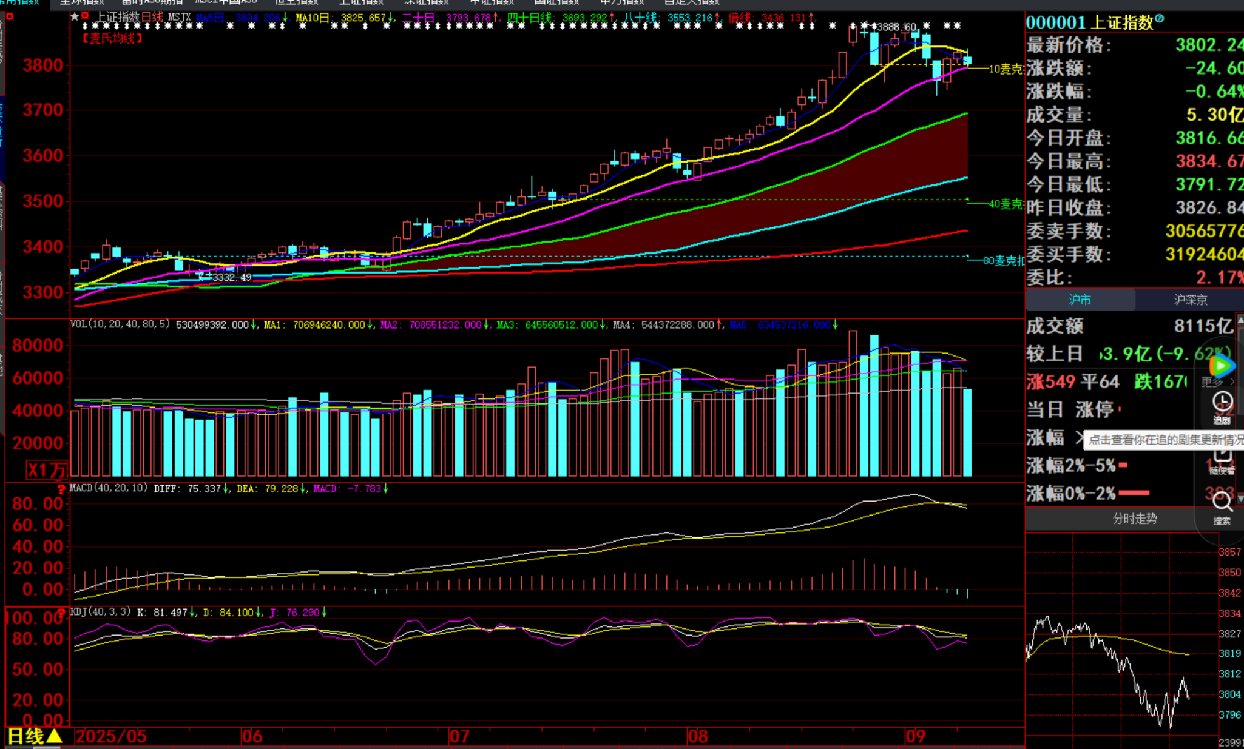Viewport: 1244px width, 749px height.
Task: Click the scroll-down arrow of the market stats list
Action: [x=1240, y=498]
